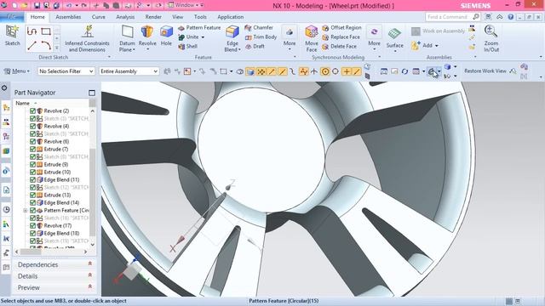Toggle checkbox for Revolve (2)
This screenshot has width=545, height=306.
[x=32, y=110]
